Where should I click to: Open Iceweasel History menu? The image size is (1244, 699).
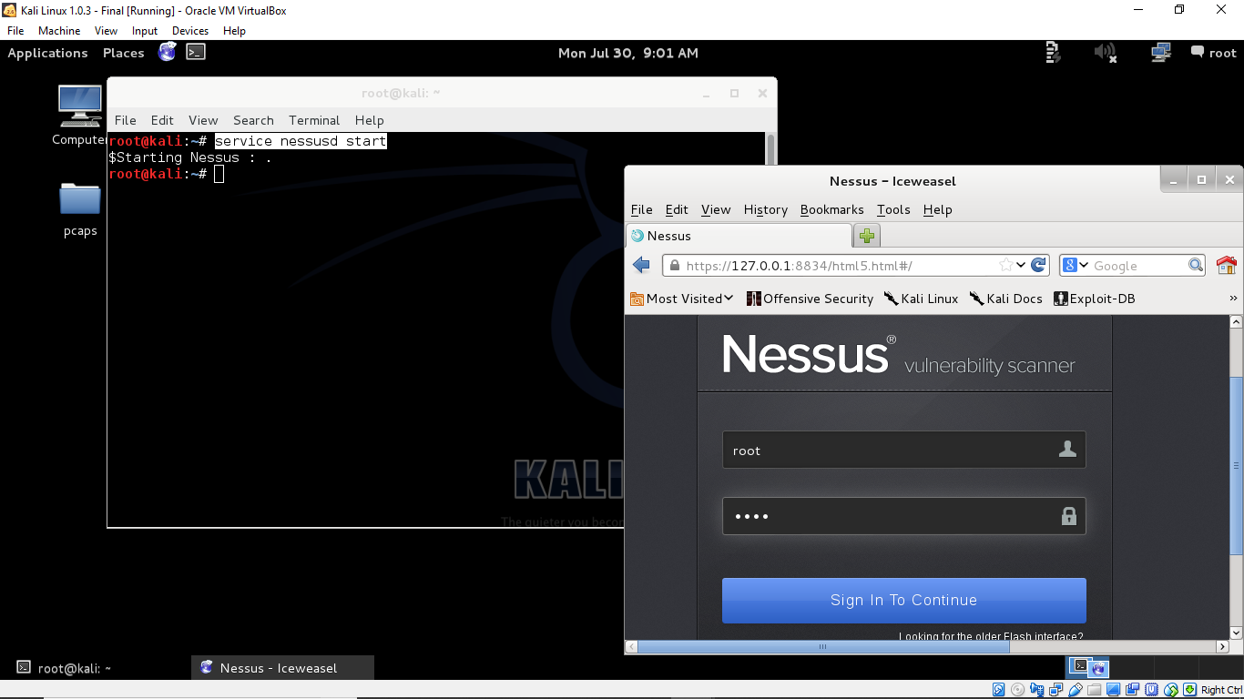pyautogui.click(x=765, y=209)
